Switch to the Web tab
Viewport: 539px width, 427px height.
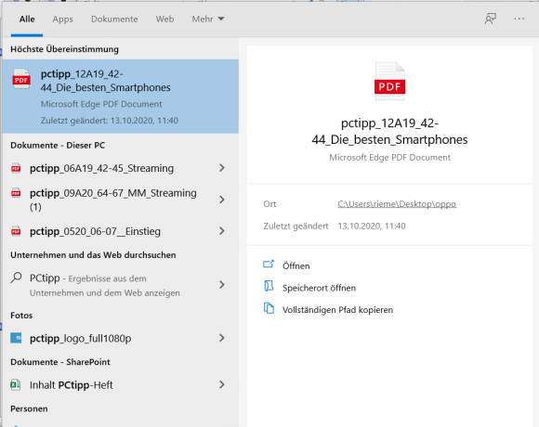[164, 19]
